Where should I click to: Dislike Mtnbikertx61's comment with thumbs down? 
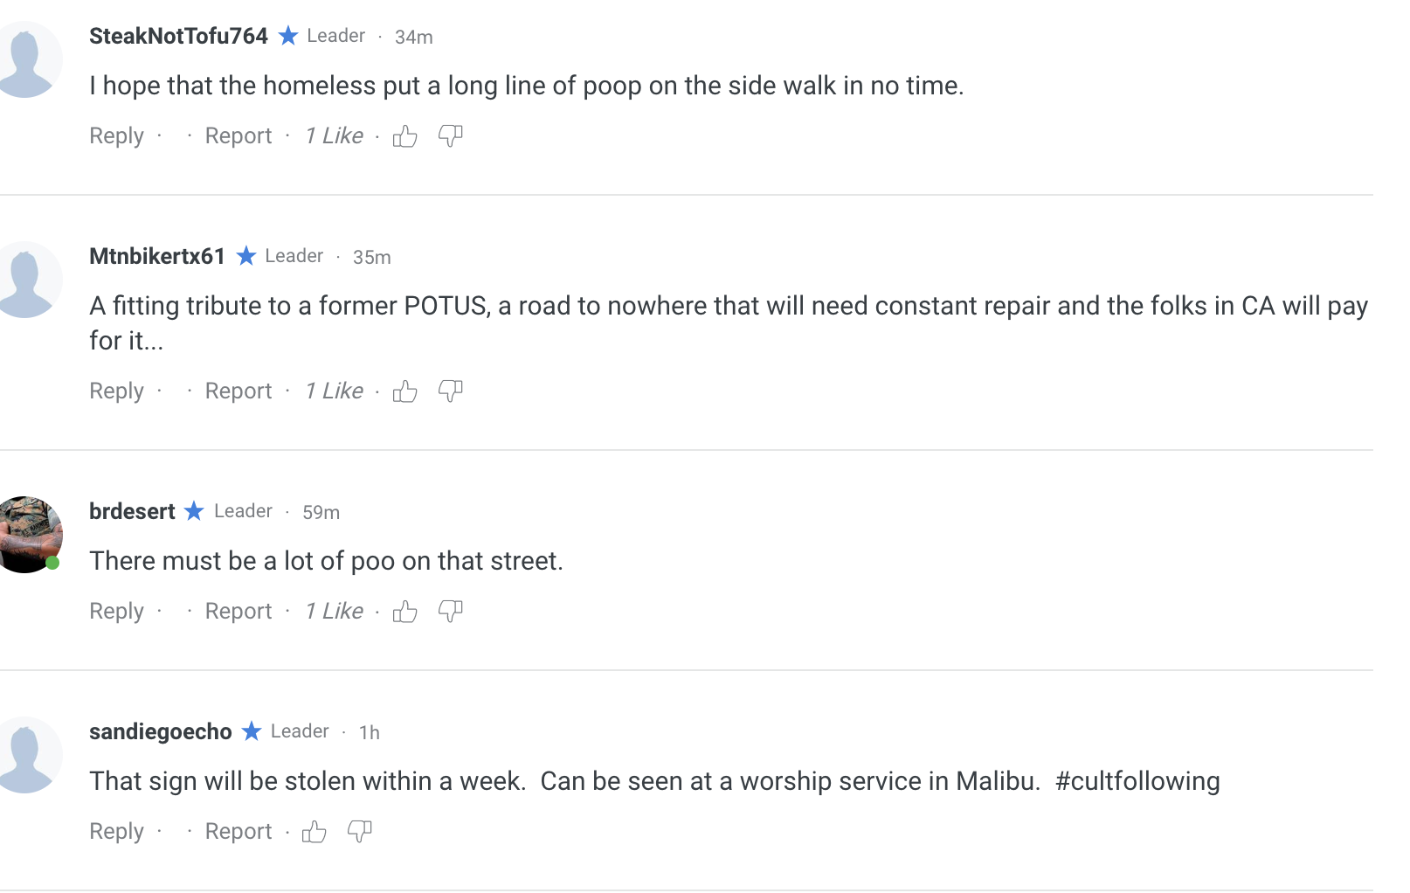450,391
